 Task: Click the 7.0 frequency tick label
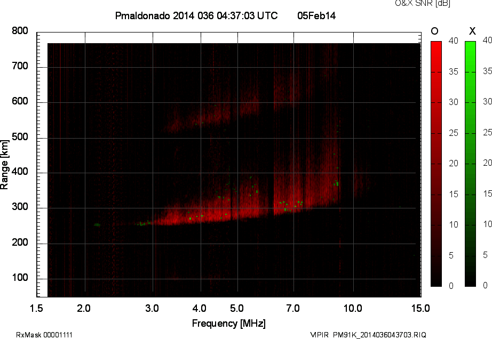[293, 308]
